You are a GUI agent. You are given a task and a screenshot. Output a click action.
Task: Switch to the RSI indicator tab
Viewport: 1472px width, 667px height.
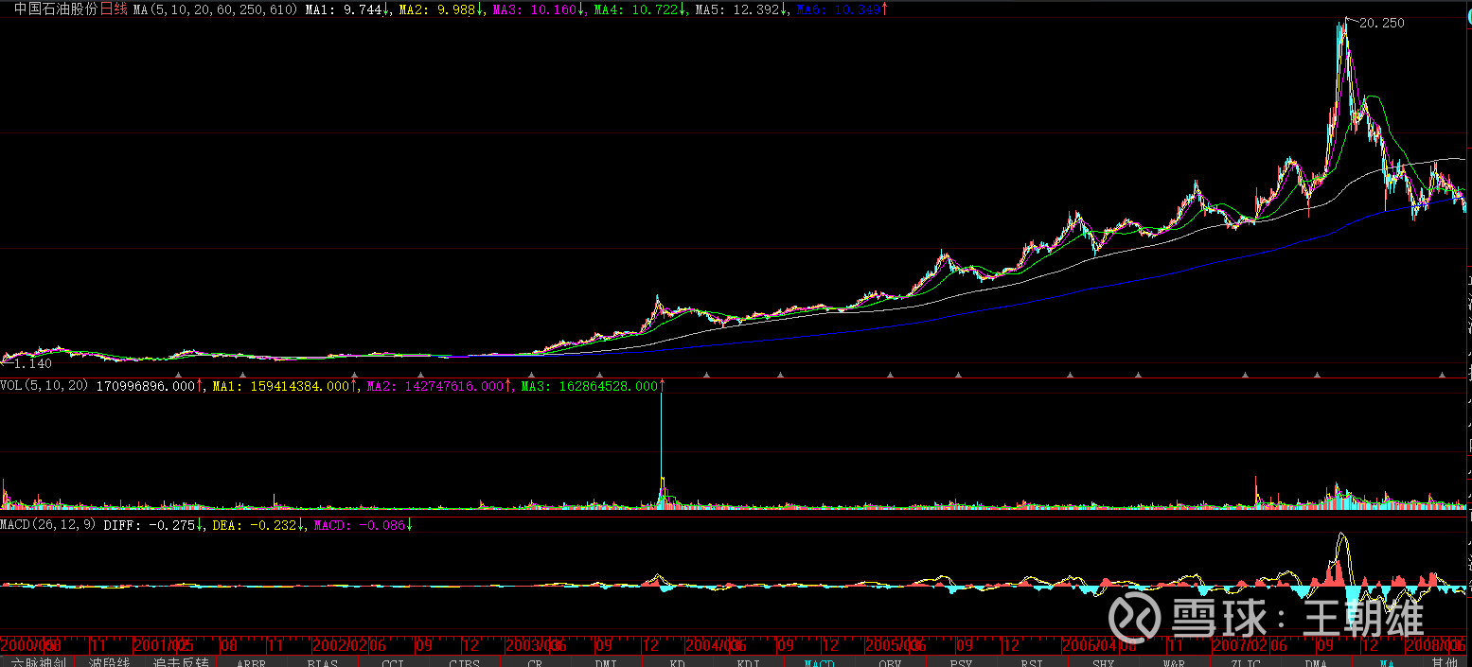tap(1032, 663)
